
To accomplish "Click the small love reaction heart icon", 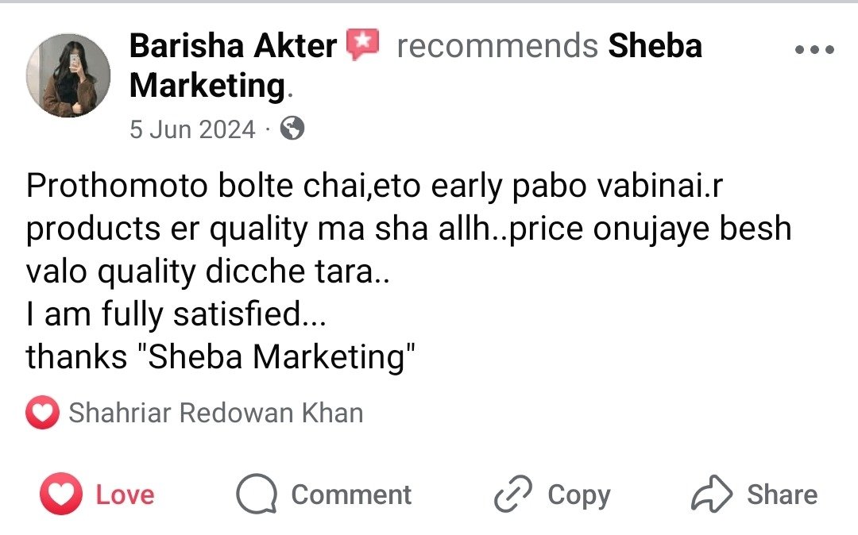I will pos(43,414).
